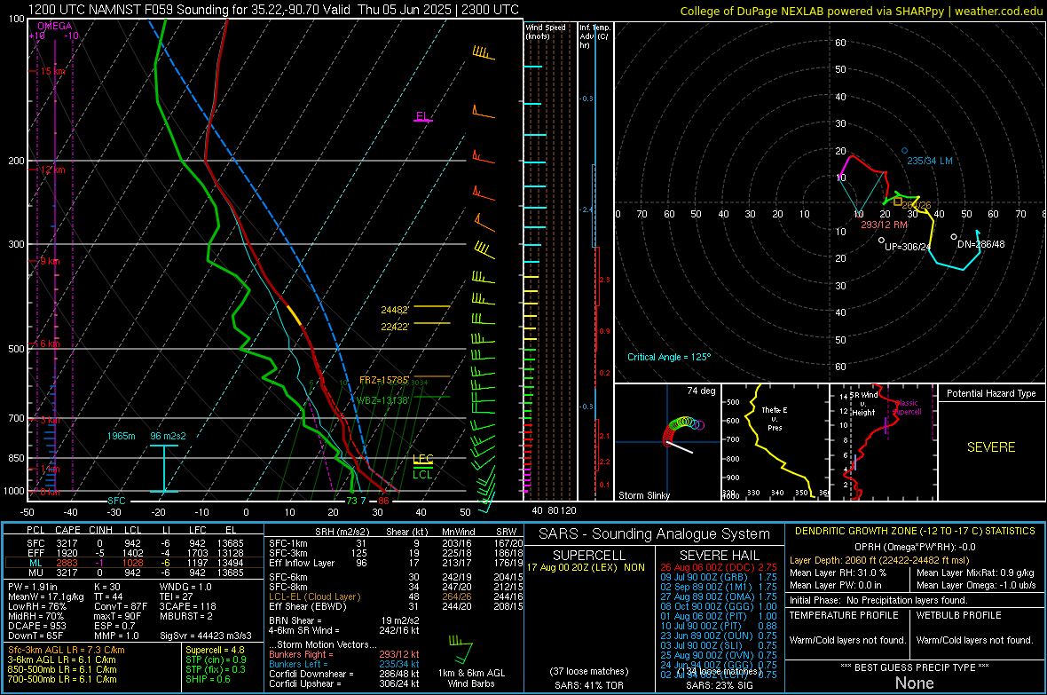The image size is (1047, 695).
Task: Click the 22422' height label
Action: [x=395, y=326]
